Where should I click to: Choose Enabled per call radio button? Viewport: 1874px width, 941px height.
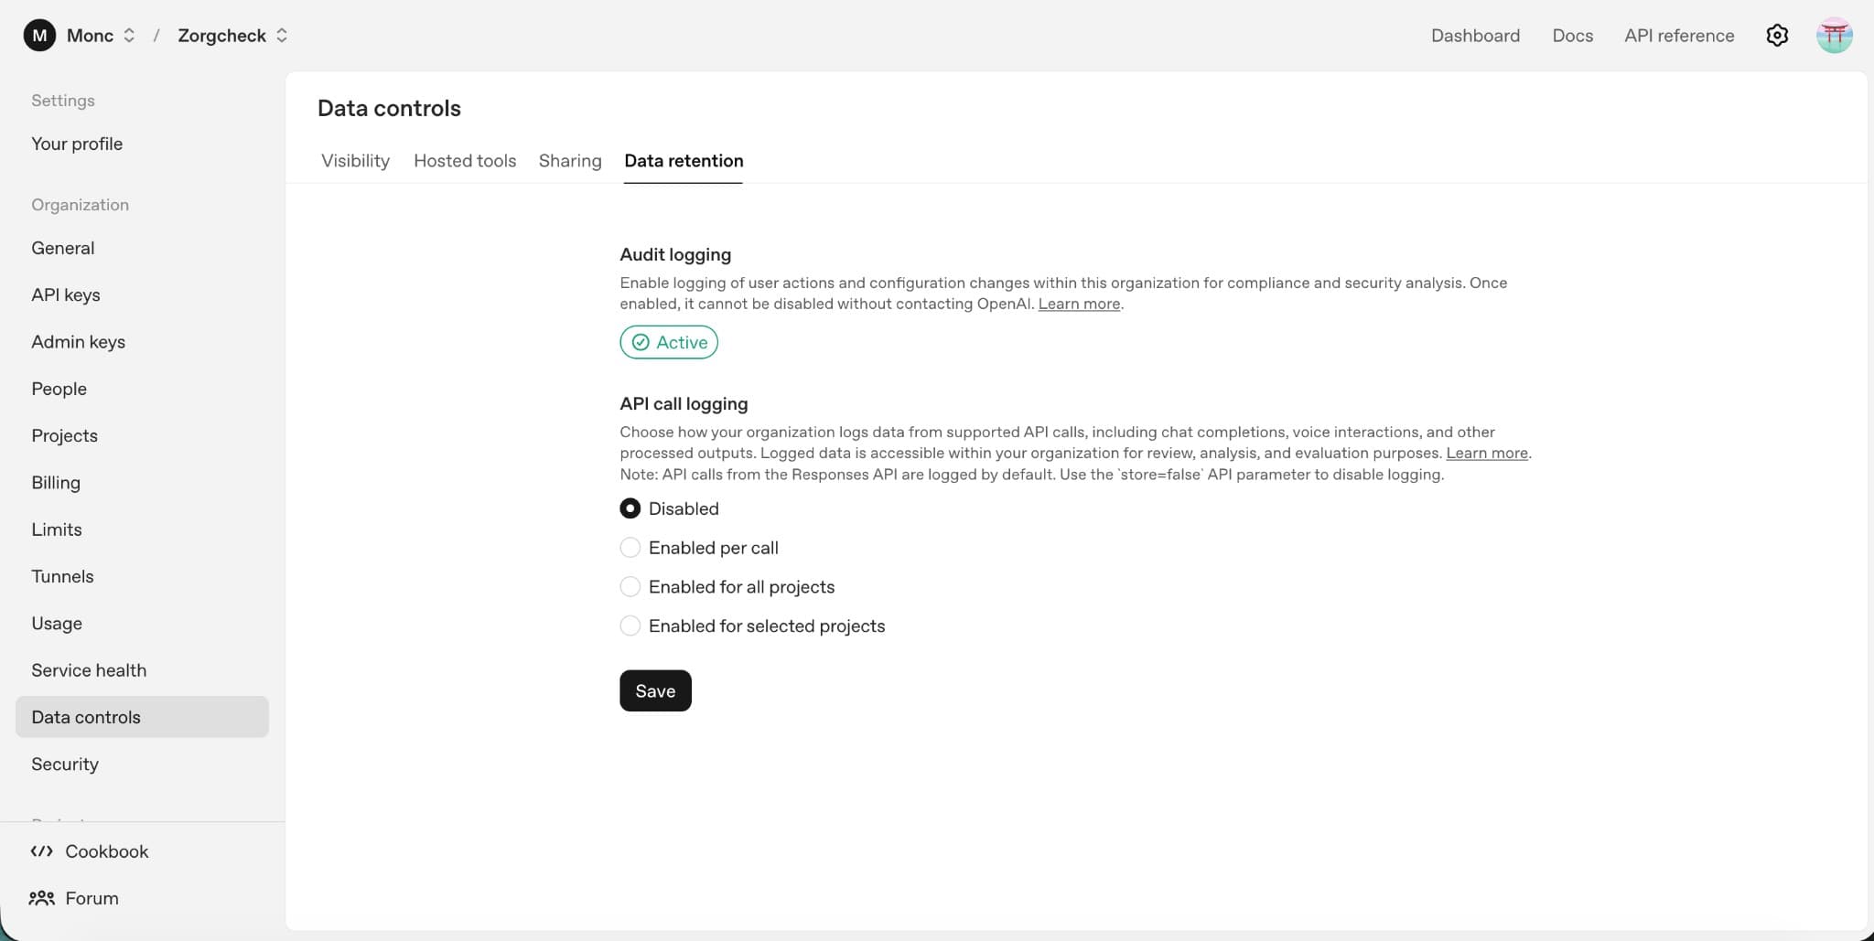coord(630,548)
